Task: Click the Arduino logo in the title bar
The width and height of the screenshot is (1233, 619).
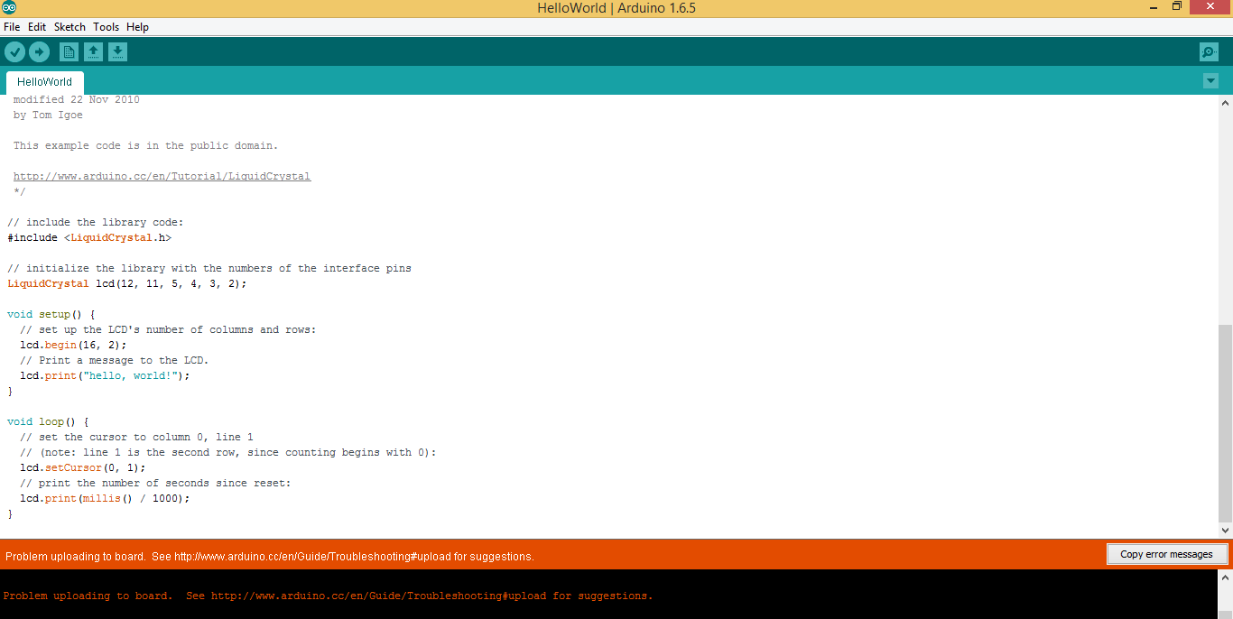Action: click(9, 8)
